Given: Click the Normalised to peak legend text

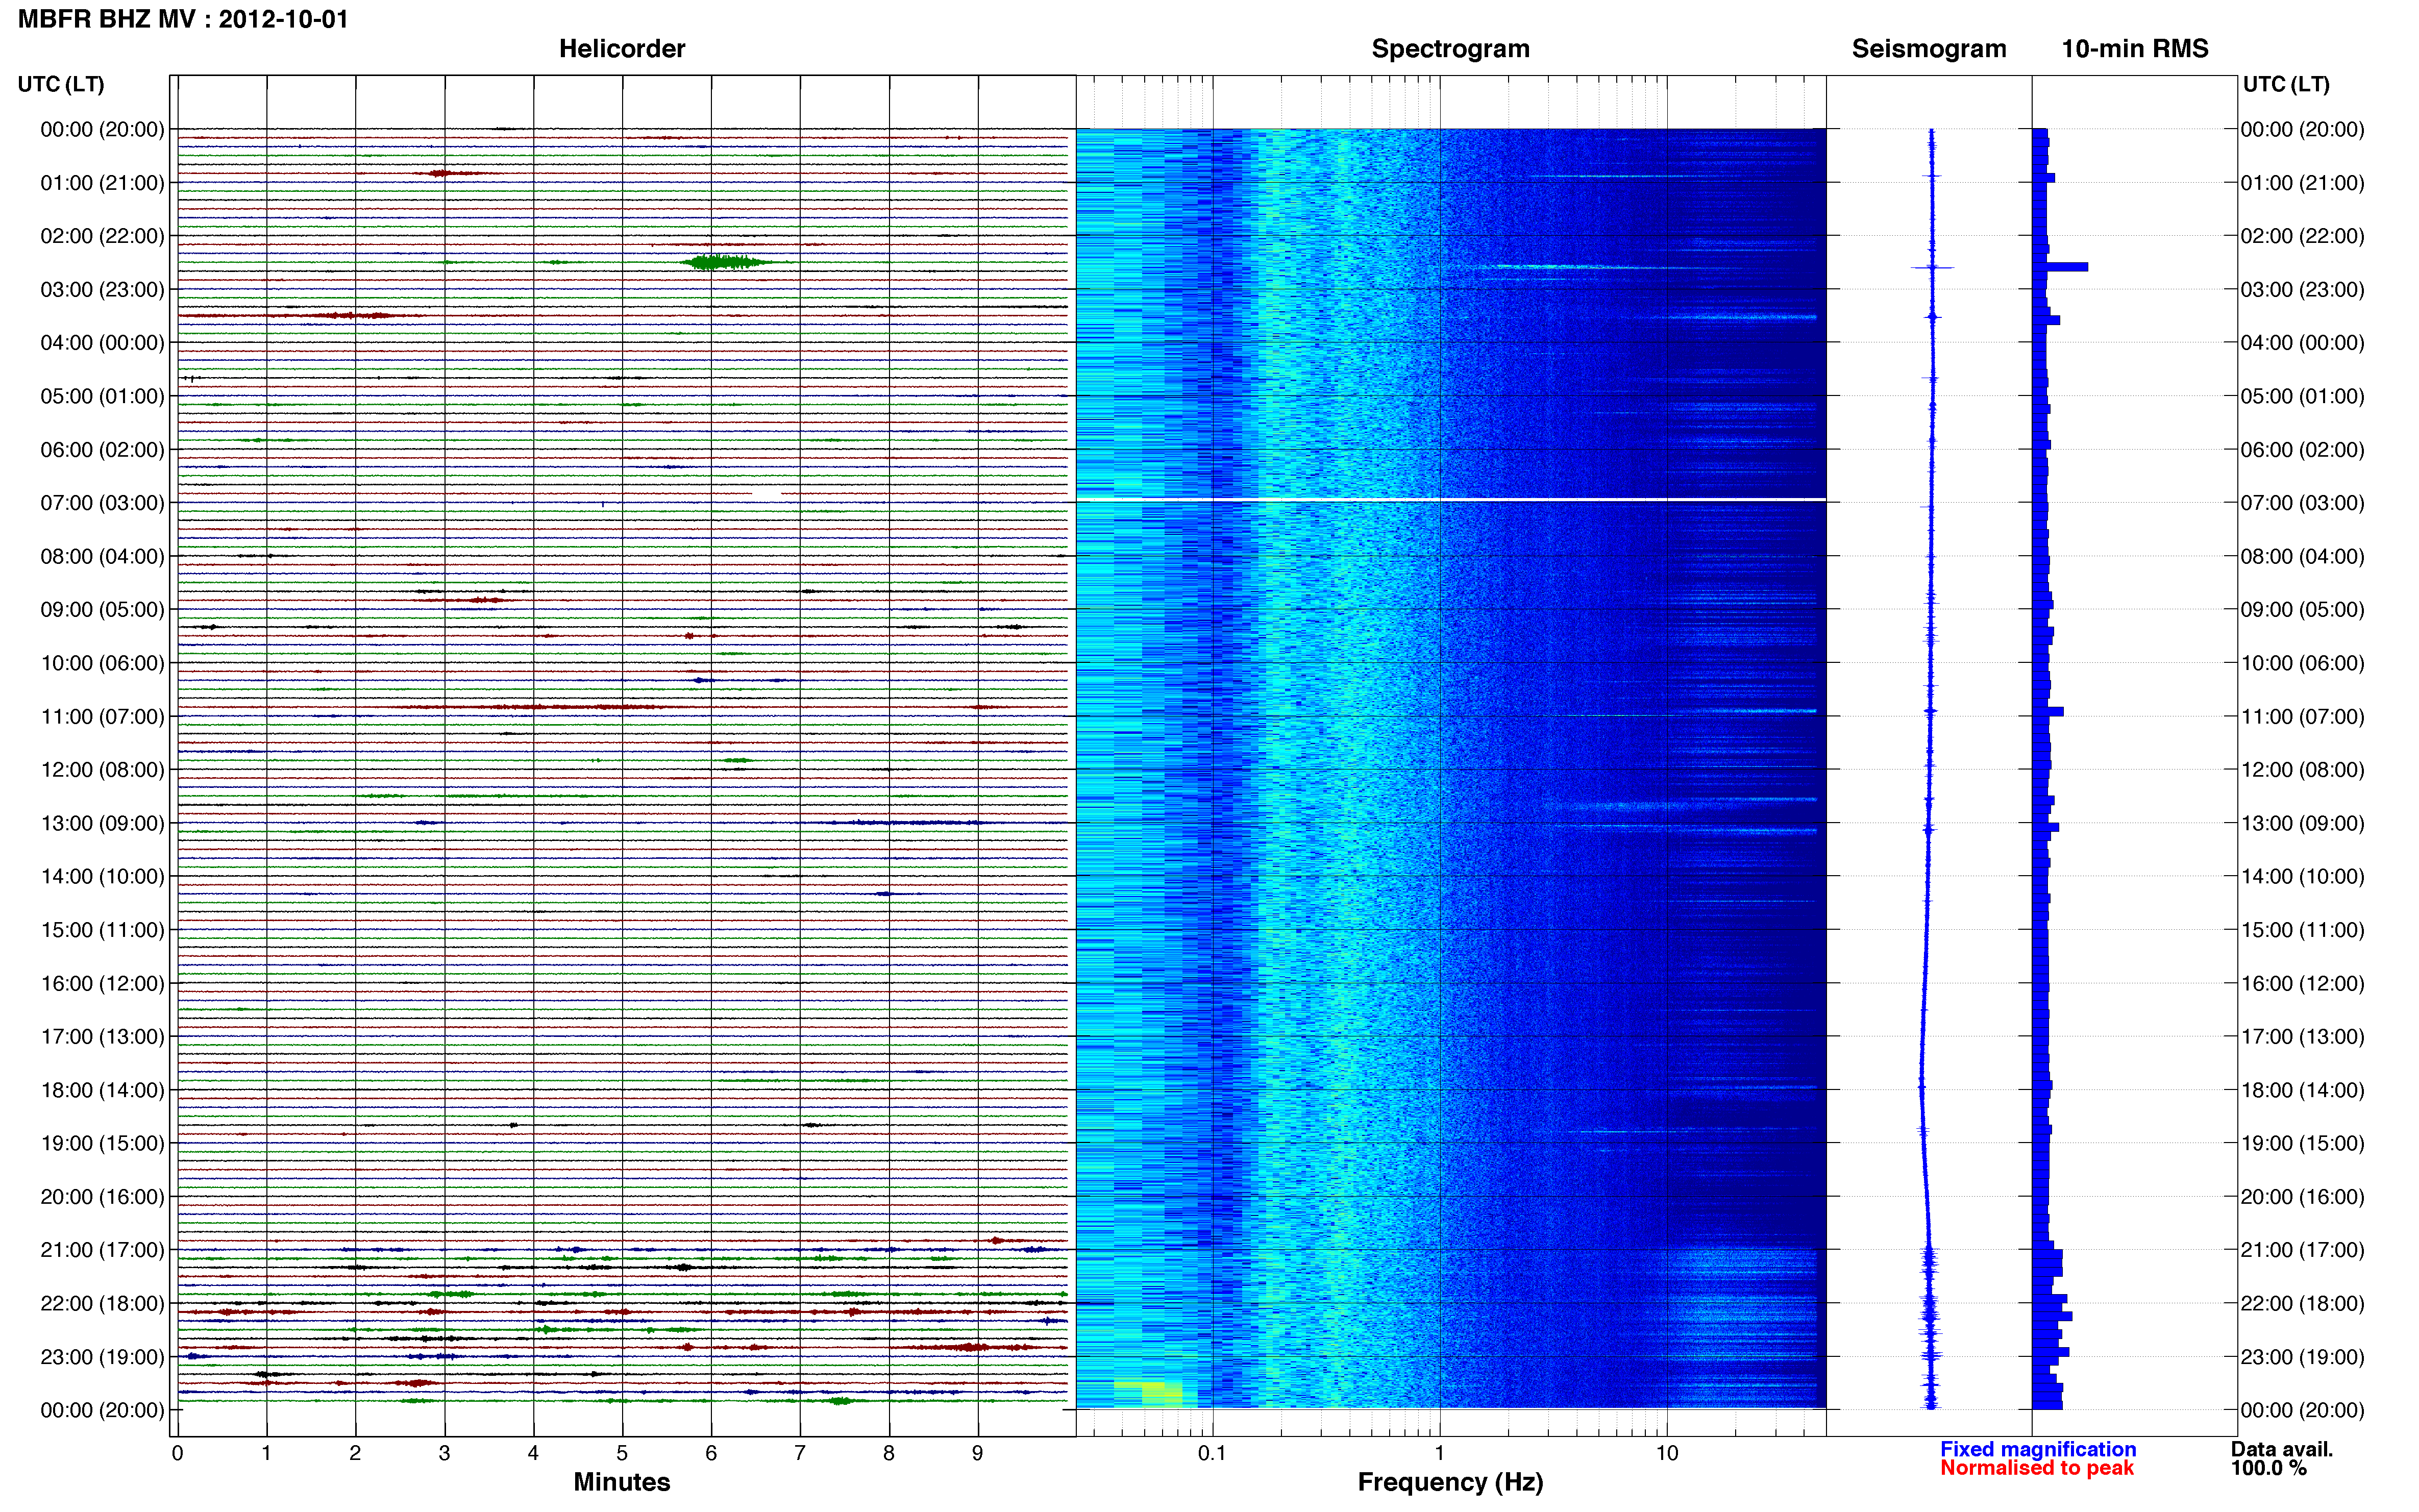Looking at the screenshot, I should (2037, 1468).
